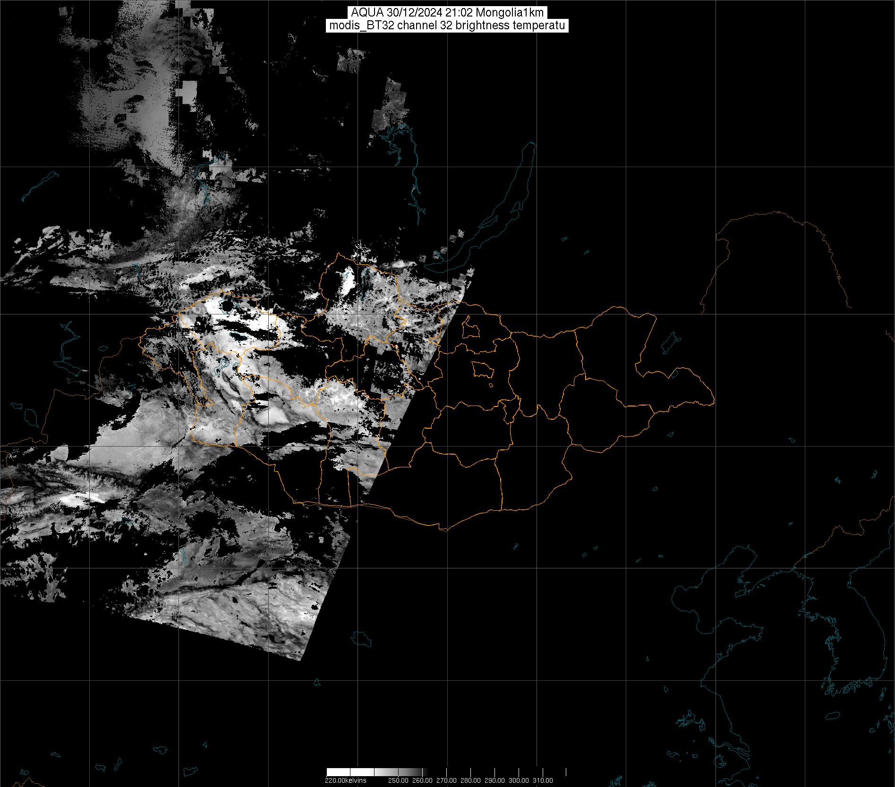Image resolution: width=895 pixels, height=787 pixels.
Task: Click the dark round Uvs Lake in northwest Mongolia
Action: 227,306
